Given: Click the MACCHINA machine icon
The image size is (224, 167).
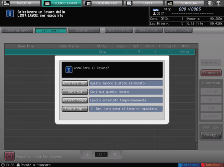Looking at the screenshot, I should tap(6, 3).
